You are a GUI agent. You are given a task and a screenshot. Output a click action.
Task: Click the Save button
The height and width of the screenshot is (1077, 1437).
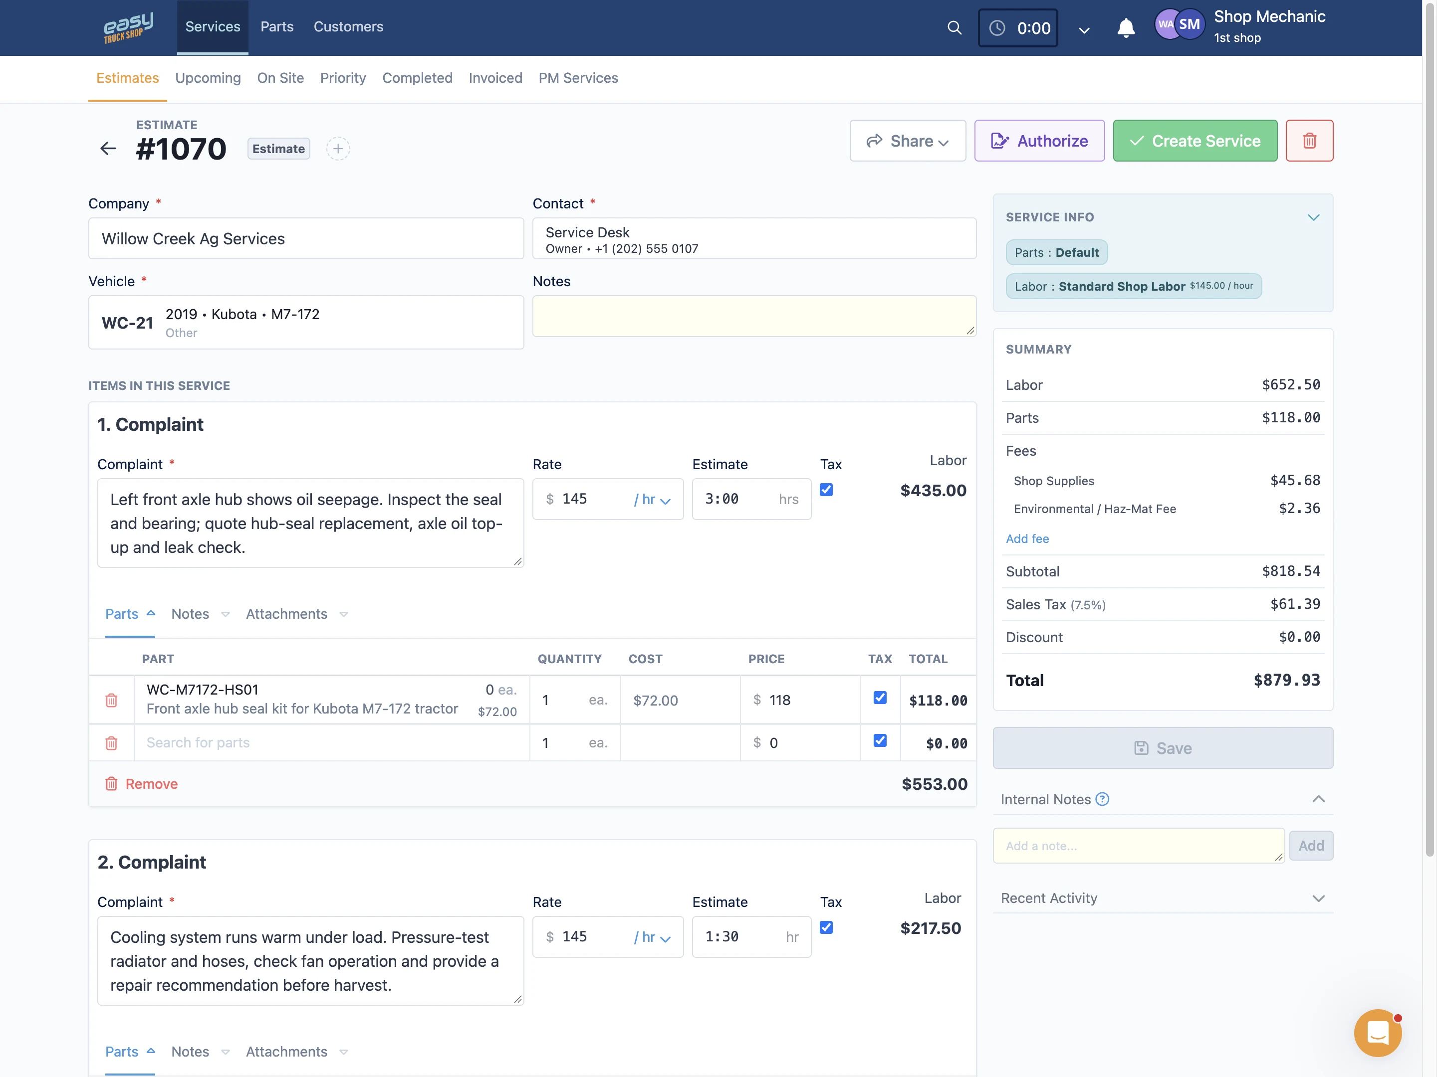click(1163, 748)
